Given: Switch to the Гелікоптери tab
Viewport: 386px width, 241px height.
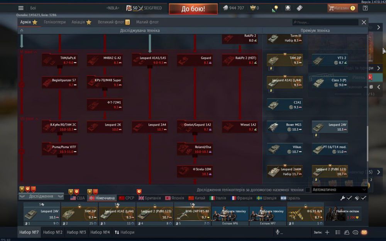Looking at the screenshot, I should tap(55, 22).
